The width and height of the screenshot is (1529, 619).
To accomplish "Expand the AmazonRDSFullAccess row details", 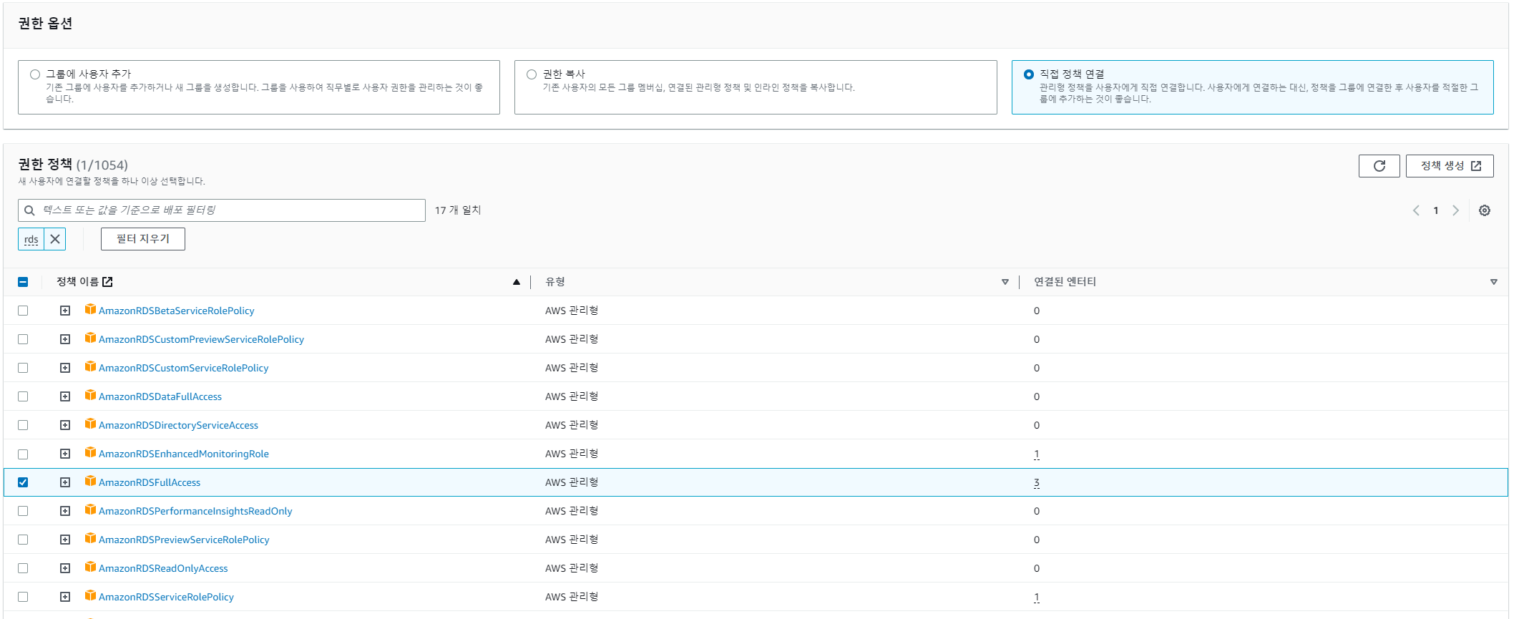I will [x=65, y=482].
